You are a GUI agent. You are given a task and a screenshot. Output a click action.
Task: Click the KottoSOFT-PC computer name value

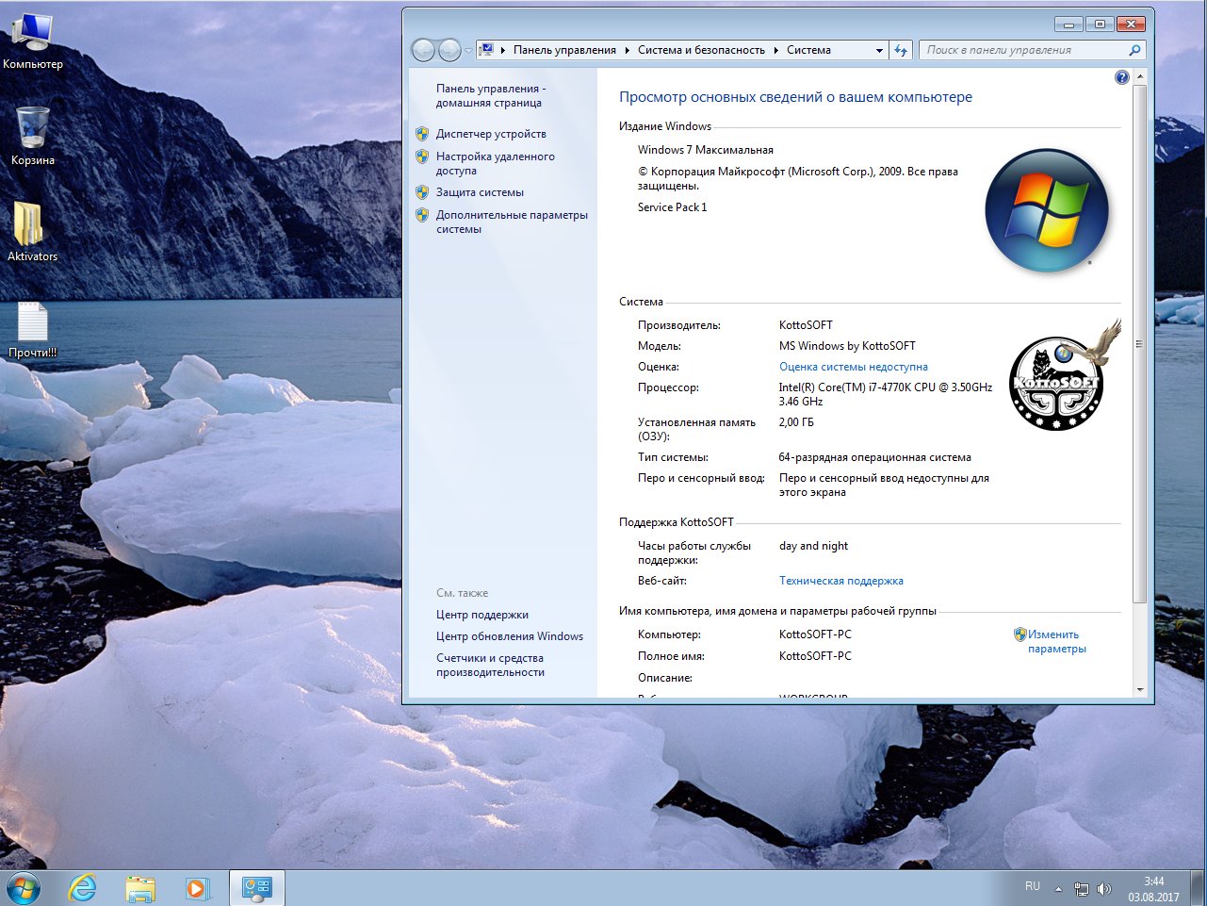[x=815, y=634]
